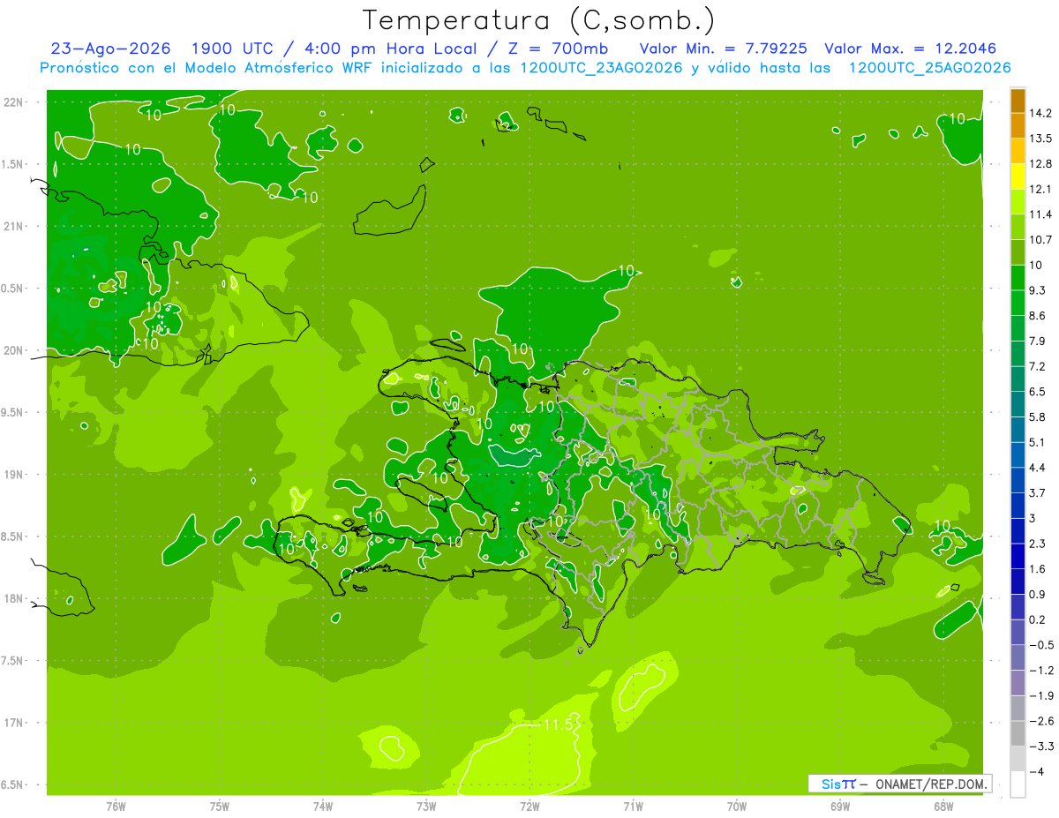
Task: Click the '-3.3' colorbar value
Action: 1041,747
